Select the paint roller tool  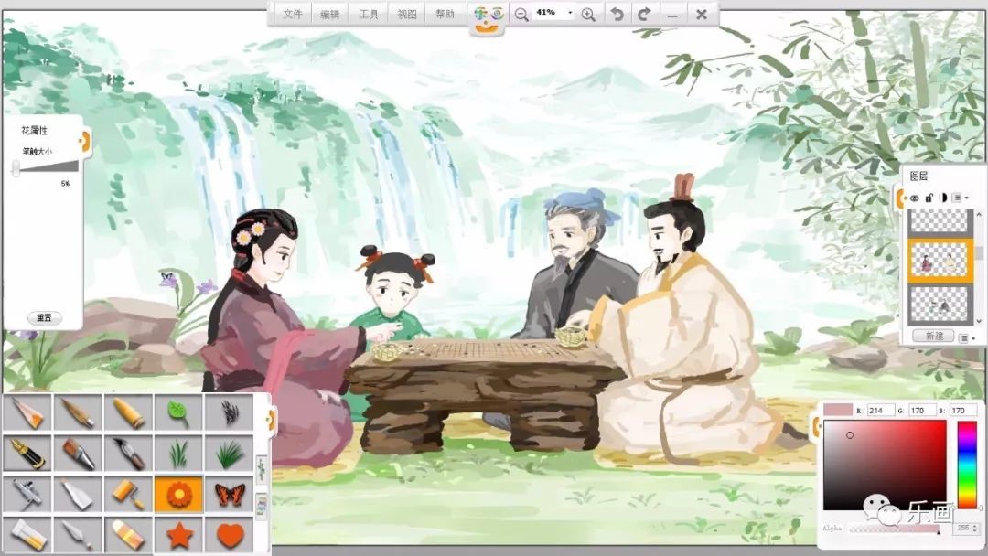click(x=128, y=495)
